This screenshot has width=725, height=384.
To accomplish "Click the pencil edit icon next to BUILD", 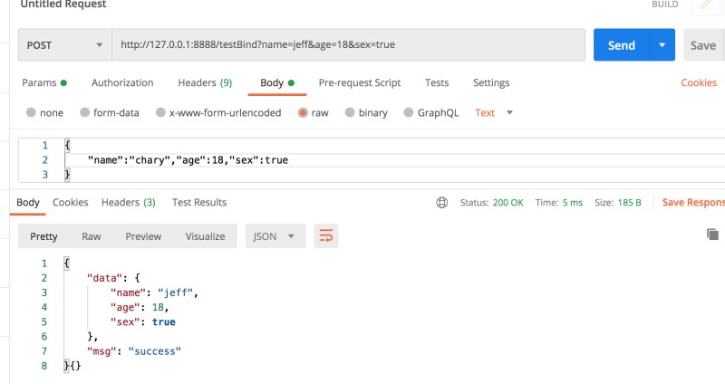I will 706,5.
